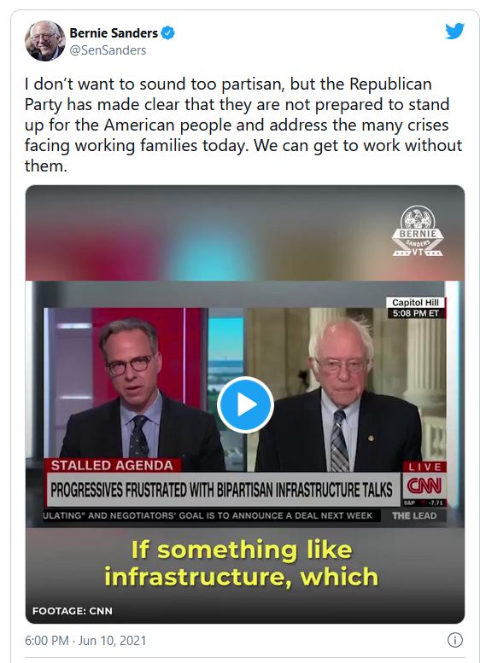Click the infrastructure talks headline chyron
The height and width of the screenshot is (663, 480).
[x=223, y=490]
